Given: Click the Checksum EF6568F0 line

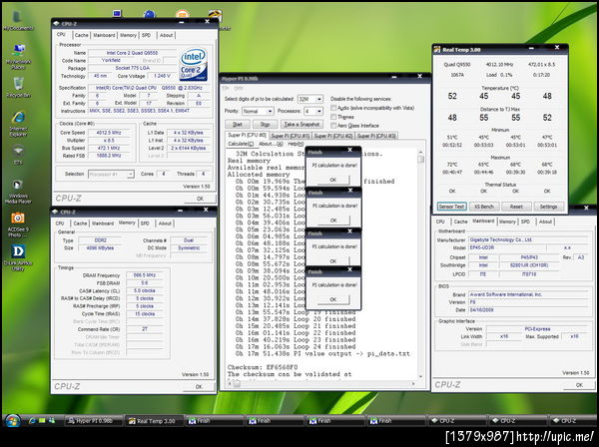Looking at the screenshot, I should (x=263, y=367).
